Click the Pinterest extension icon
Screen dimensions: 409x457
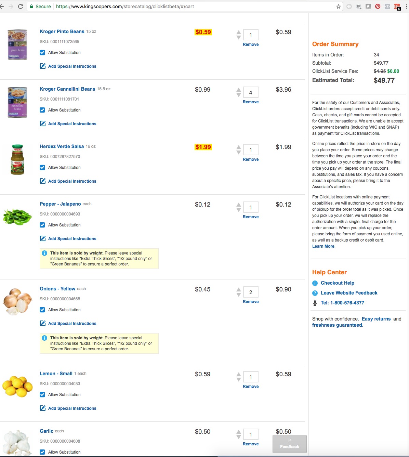(378, 6)
